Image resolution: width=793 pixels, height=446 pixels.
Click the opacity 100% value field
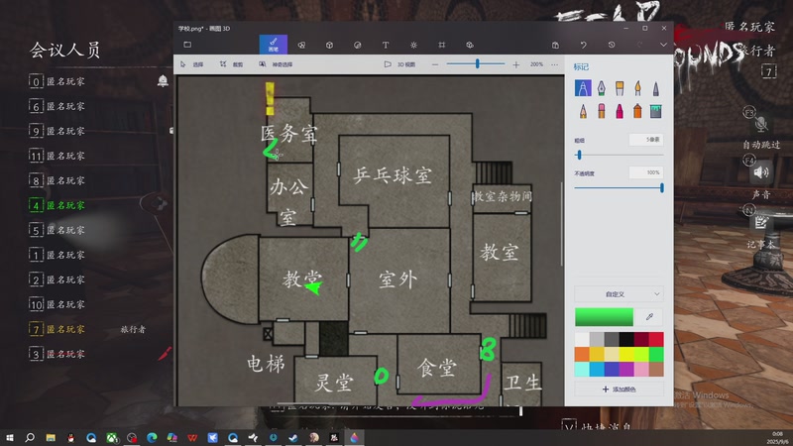[646, 172]
